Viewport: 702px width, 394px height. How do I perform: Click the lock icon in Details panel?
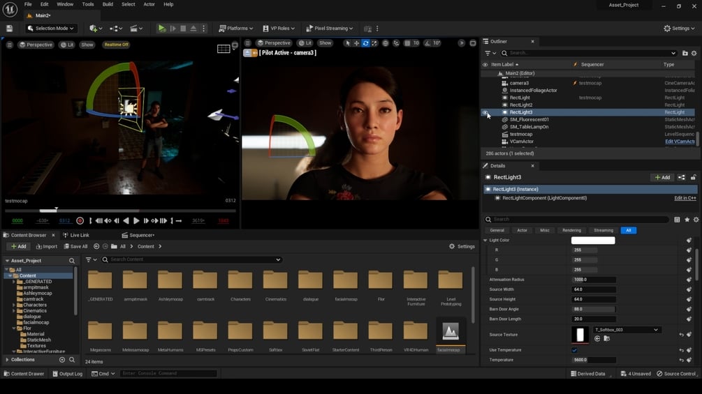[x=693, y=178]
